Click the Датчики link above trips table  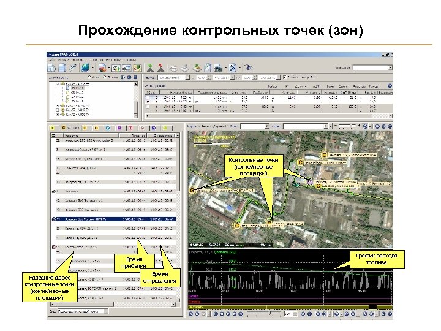(x=301, y=86)
